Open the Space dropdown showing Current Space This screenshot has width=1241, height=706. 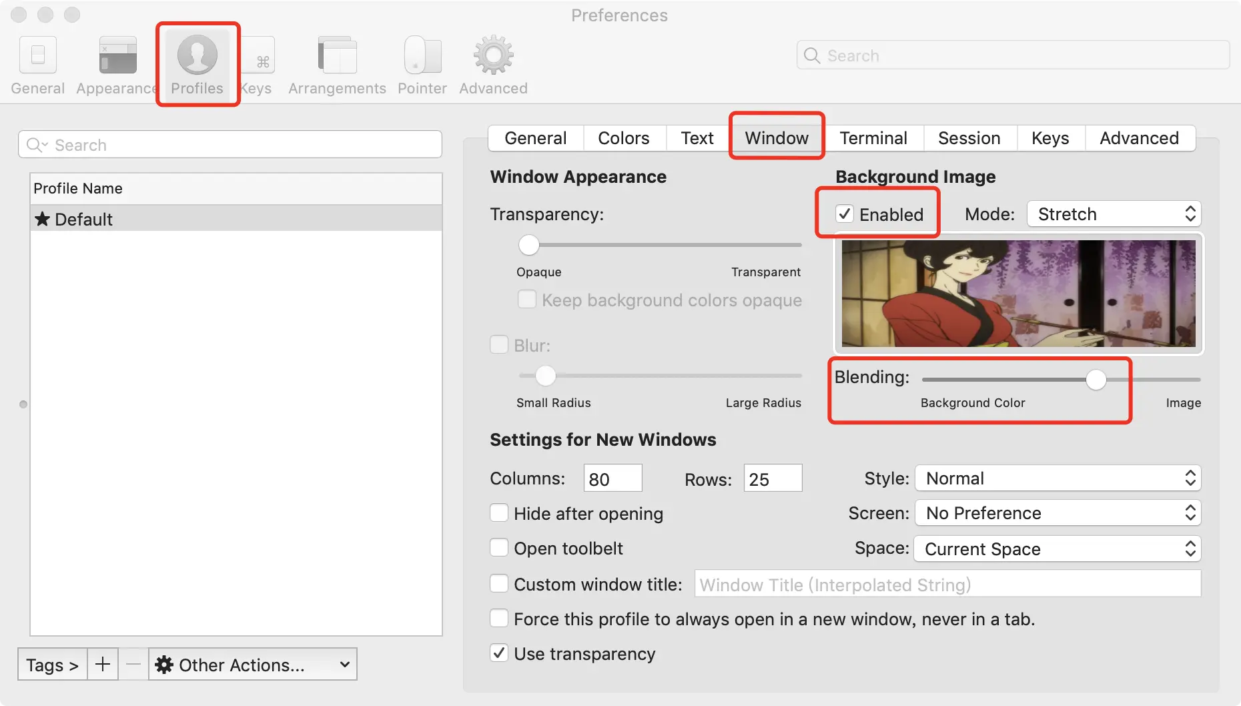point(1058,549)
